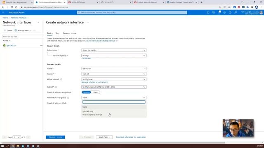Open Manage selected virtual network link
Viewport: 264px width, 148px height.
(x=94, y=82)
